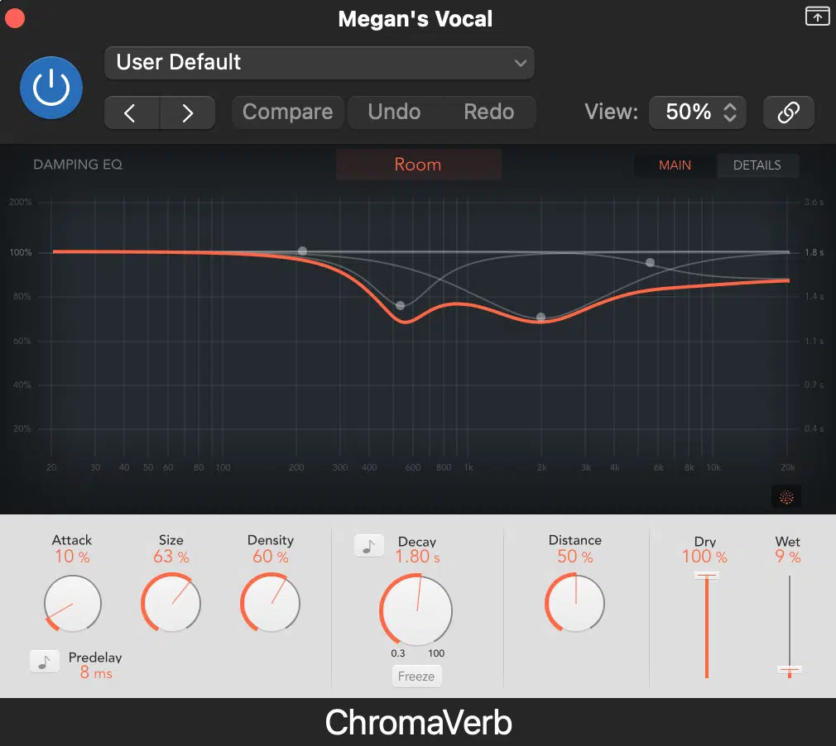Screen dimensions: 836x746
Task: Click the Decay maximum 100 label
Action: 436,653
